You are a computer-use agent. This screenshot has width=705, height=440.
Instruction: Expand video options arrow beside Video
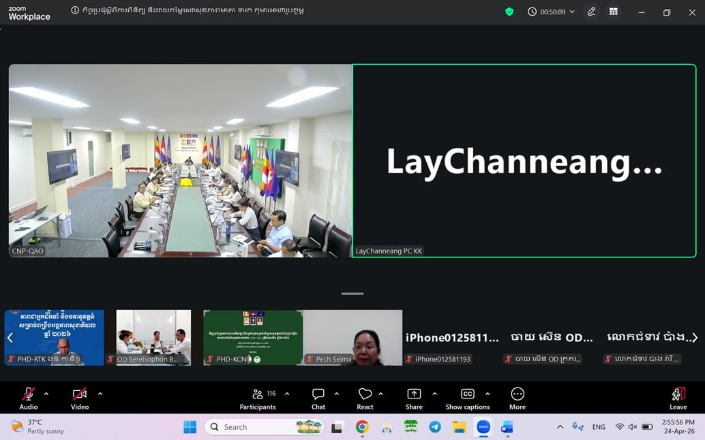(100, 394)
